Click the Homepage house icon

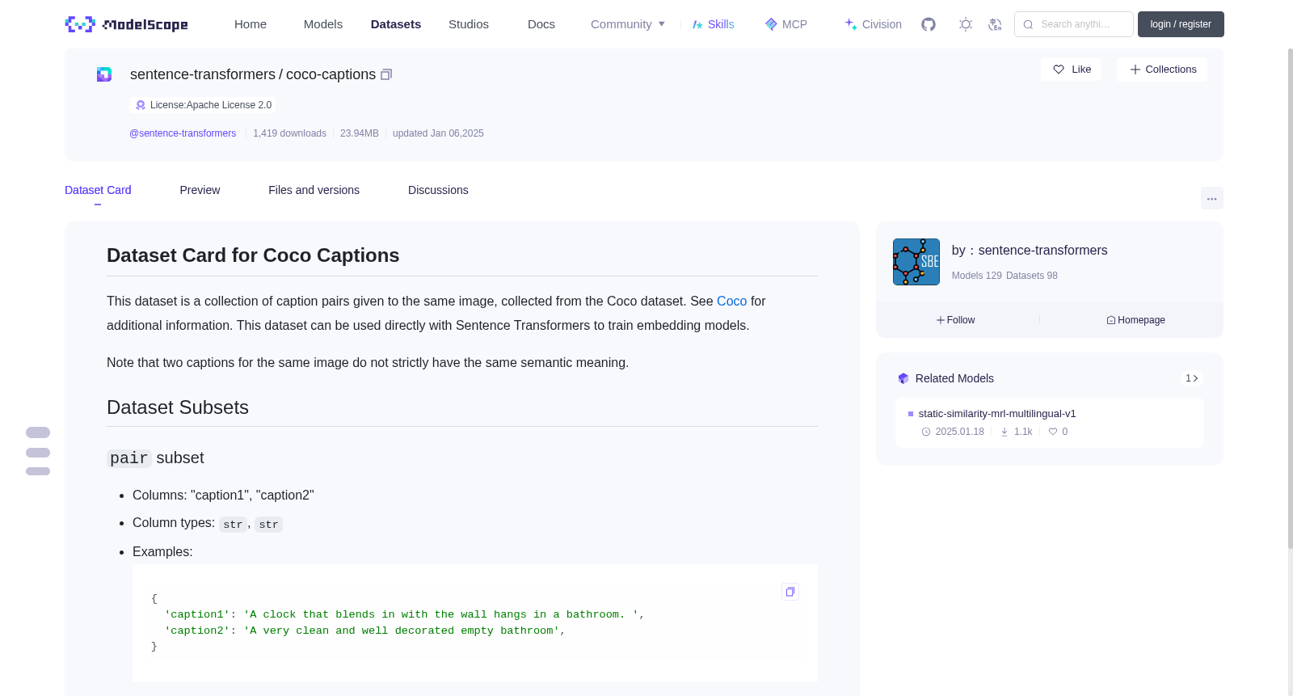click(1111, 320)
